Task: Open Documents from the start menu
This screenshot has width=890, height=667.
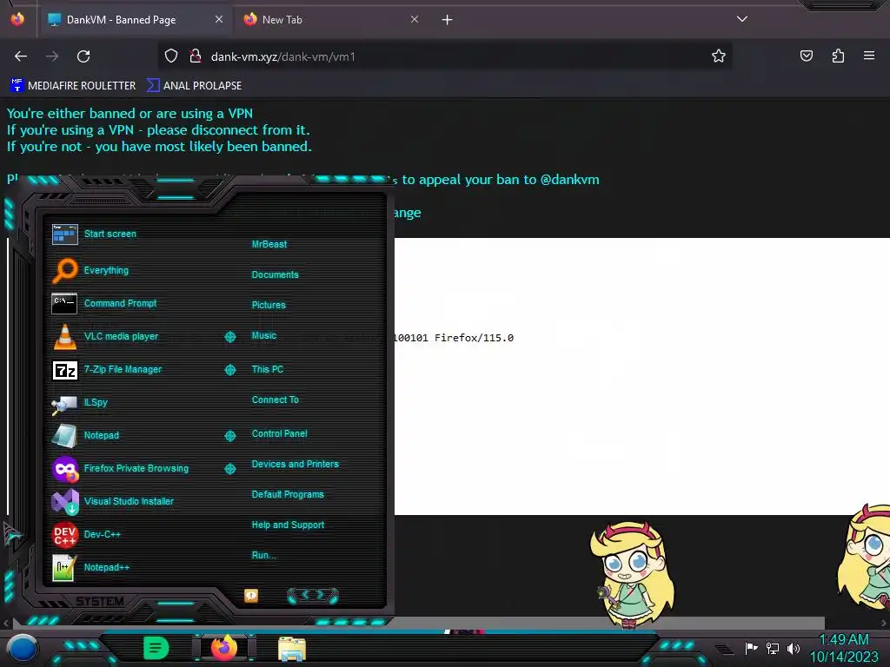Action: click(275, 274)
